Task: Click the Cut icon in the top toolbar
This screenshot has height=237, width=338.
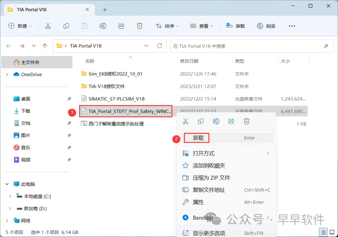Action: click(48, 26)
